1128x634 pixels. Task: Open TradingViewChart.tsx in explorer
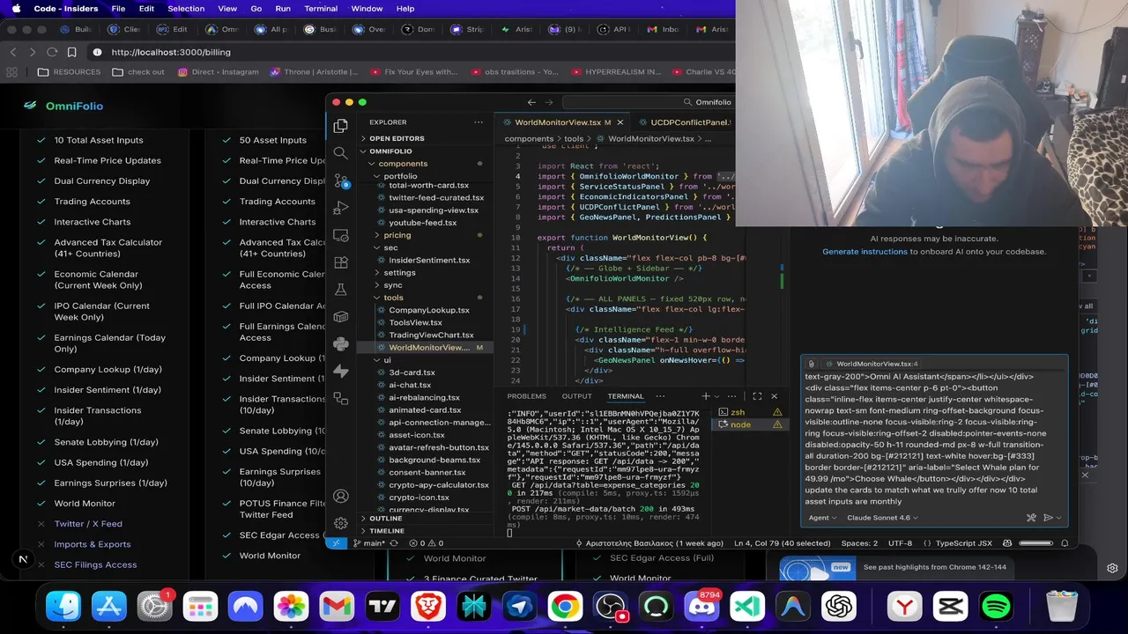tap(431, 335)
